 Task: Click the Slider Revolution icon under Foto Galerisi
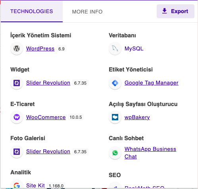17,152
